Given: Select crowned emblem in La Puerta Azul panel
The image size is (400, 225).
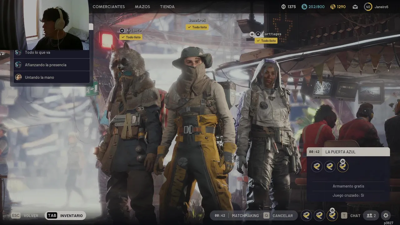Looking at the screenshot, I should point(342,166).
